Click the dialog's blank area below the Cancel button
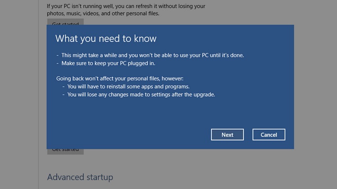Image resolution: width=337 pixels, height=189 pixels. 269,145
